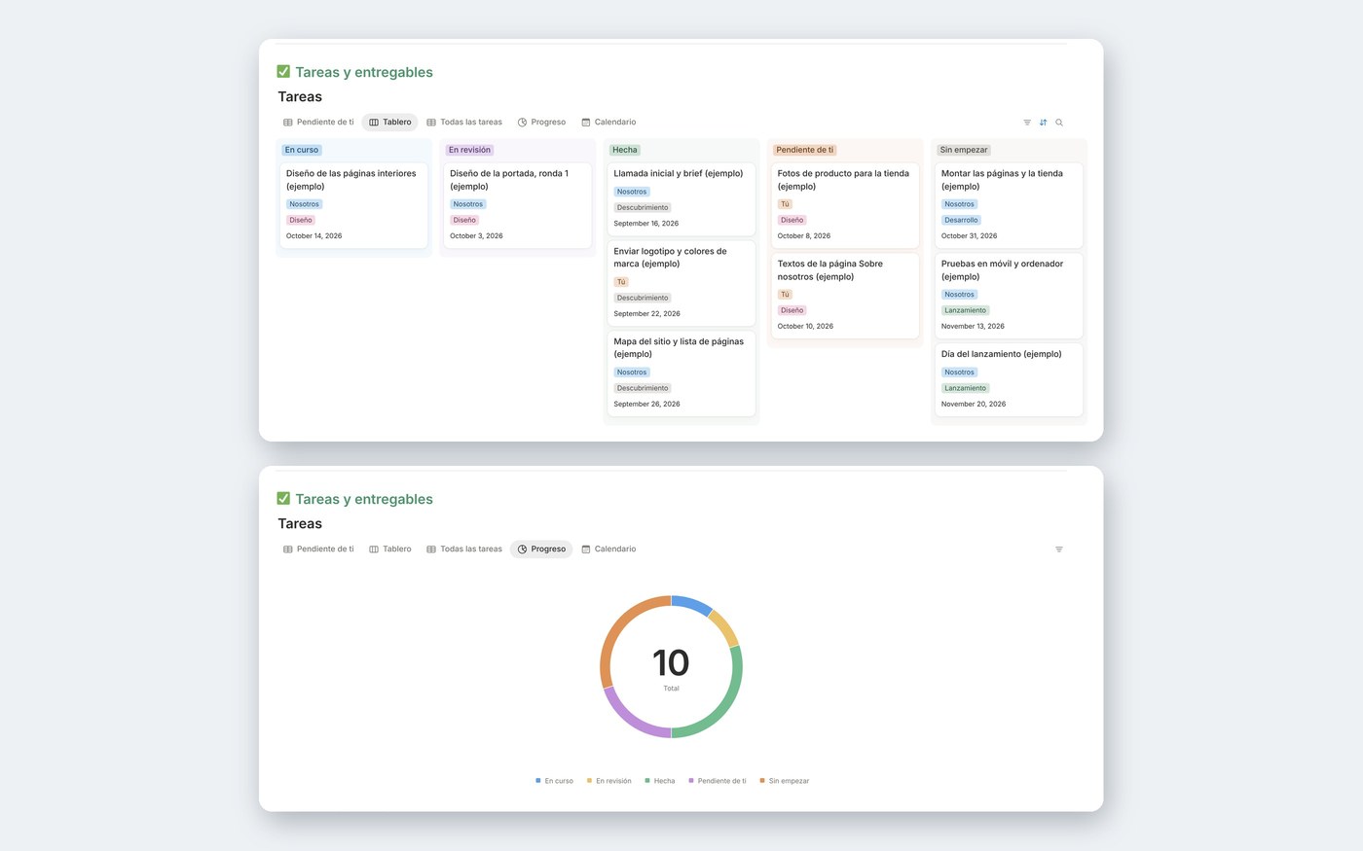The width and height of the screenshot is (1363, 851).
Task: Open the search magnifier icon in the board panel
Action: 1059,123
